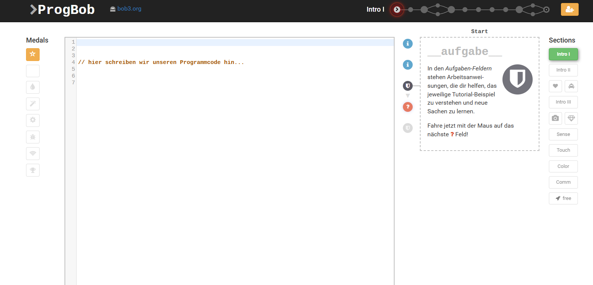The width and height of the screenshot is (593, 285).
Task: Click the final ring node in progress track
Action: 546,10
